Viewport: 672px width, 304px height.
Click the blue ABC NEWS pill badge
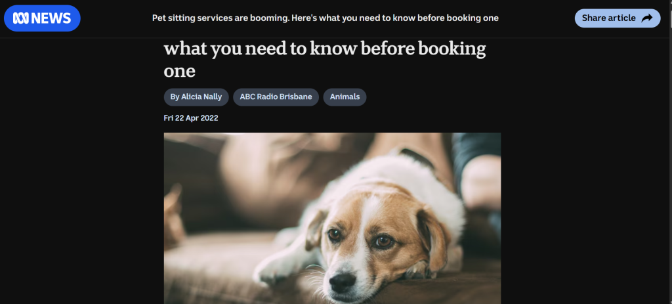[x=42, y=18]
